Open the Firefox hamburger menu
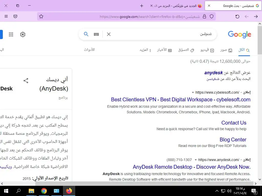This screenshot has height=196, width=262. [x=6, y=16]
